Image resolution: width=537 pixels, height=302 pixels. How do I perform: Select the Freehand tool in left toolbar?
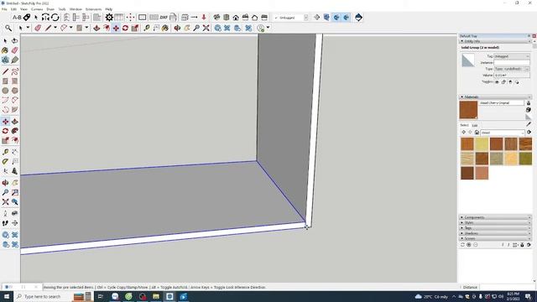coord(15,71)
